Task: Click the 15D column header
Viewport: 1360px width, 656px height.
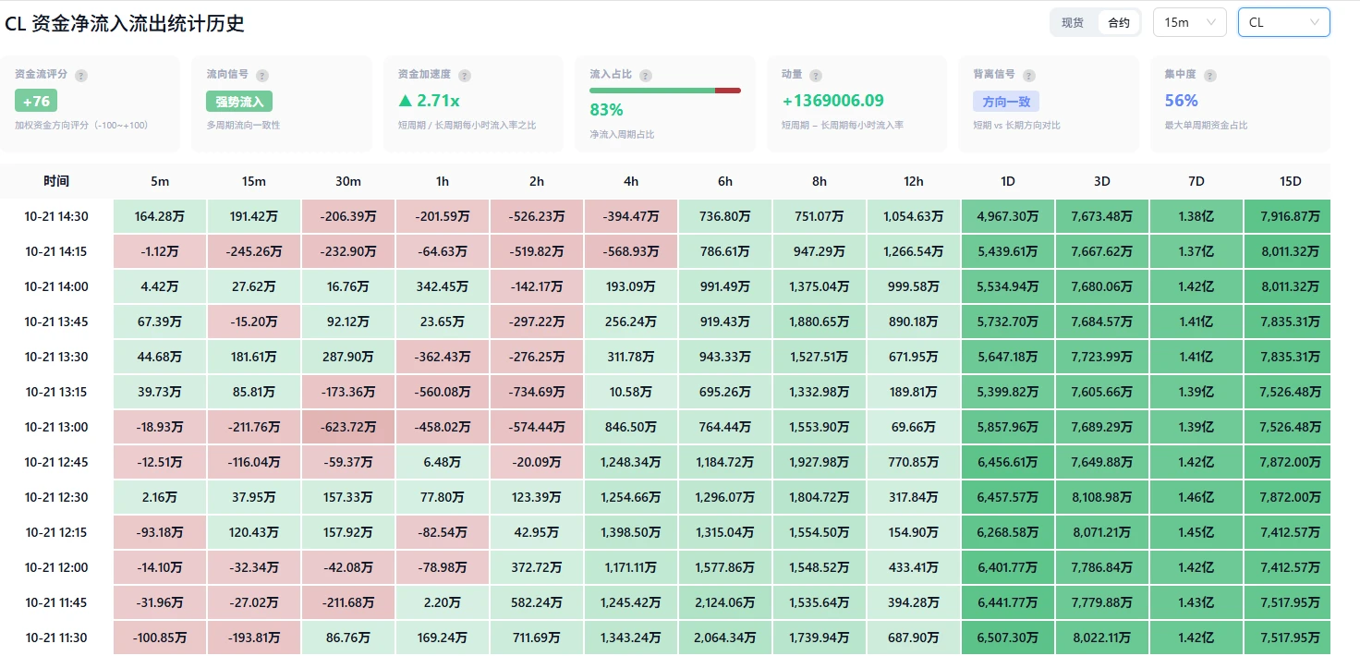Action: pyautogui.click(x=1291, y=181)
